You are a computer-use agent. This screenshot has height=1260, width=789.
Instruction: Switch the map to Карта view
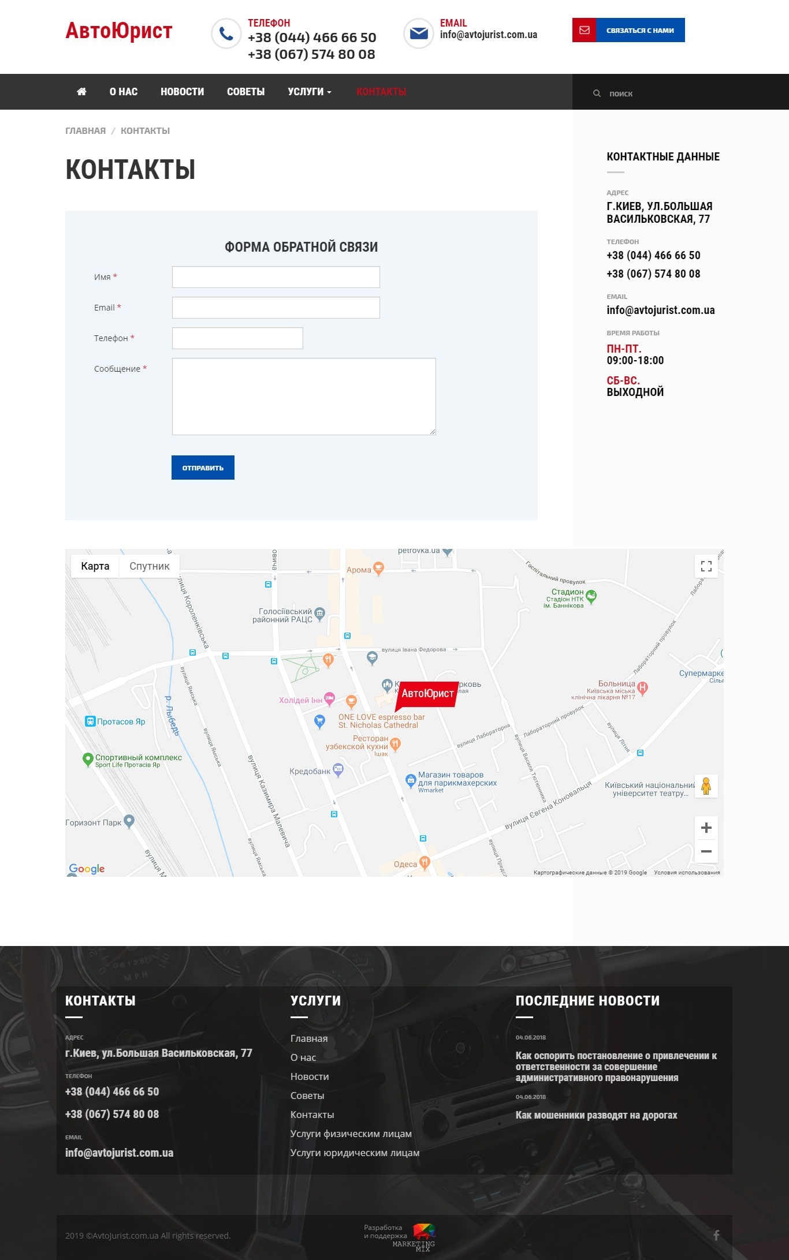(x=95, y=566)
